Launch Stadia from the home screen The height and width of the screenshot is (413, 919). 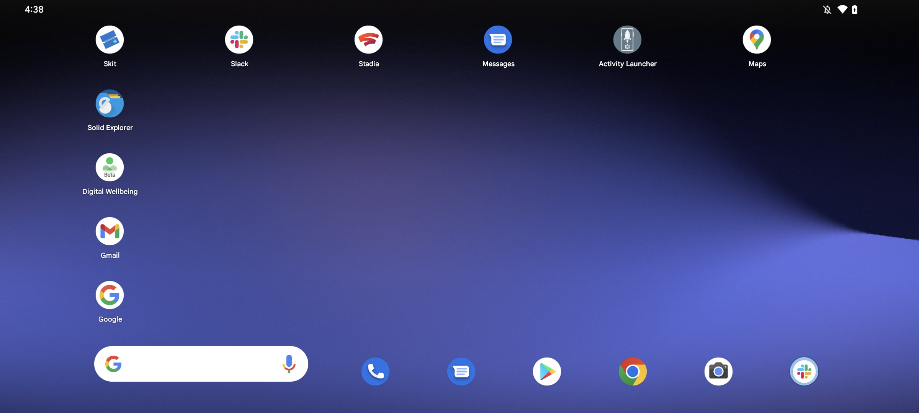(368, 39)
